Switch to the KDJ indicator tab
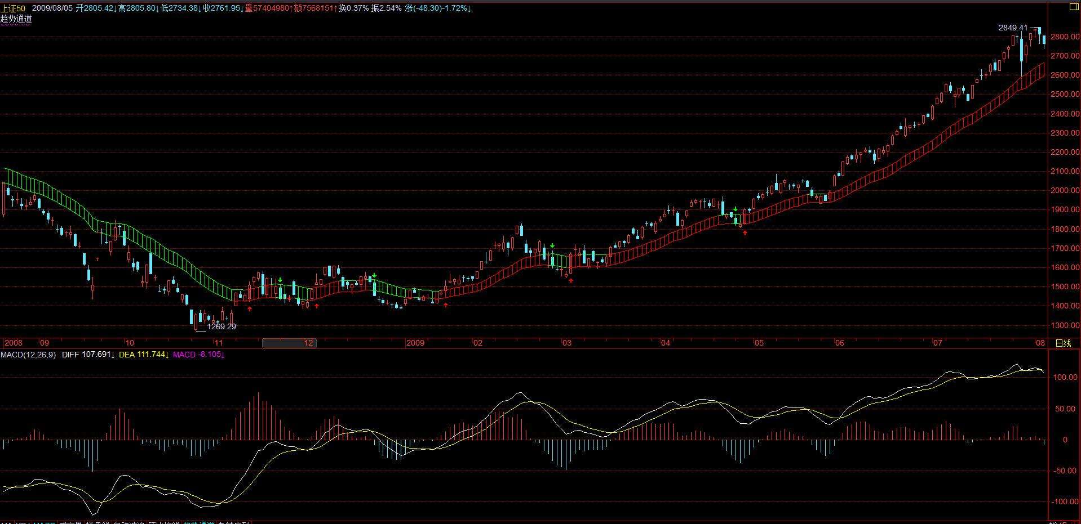1081x524 pixels. (x=23, y=522)
